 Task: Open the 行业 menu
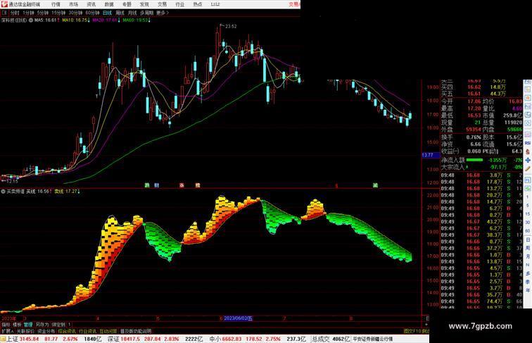(x=180, y=4)
